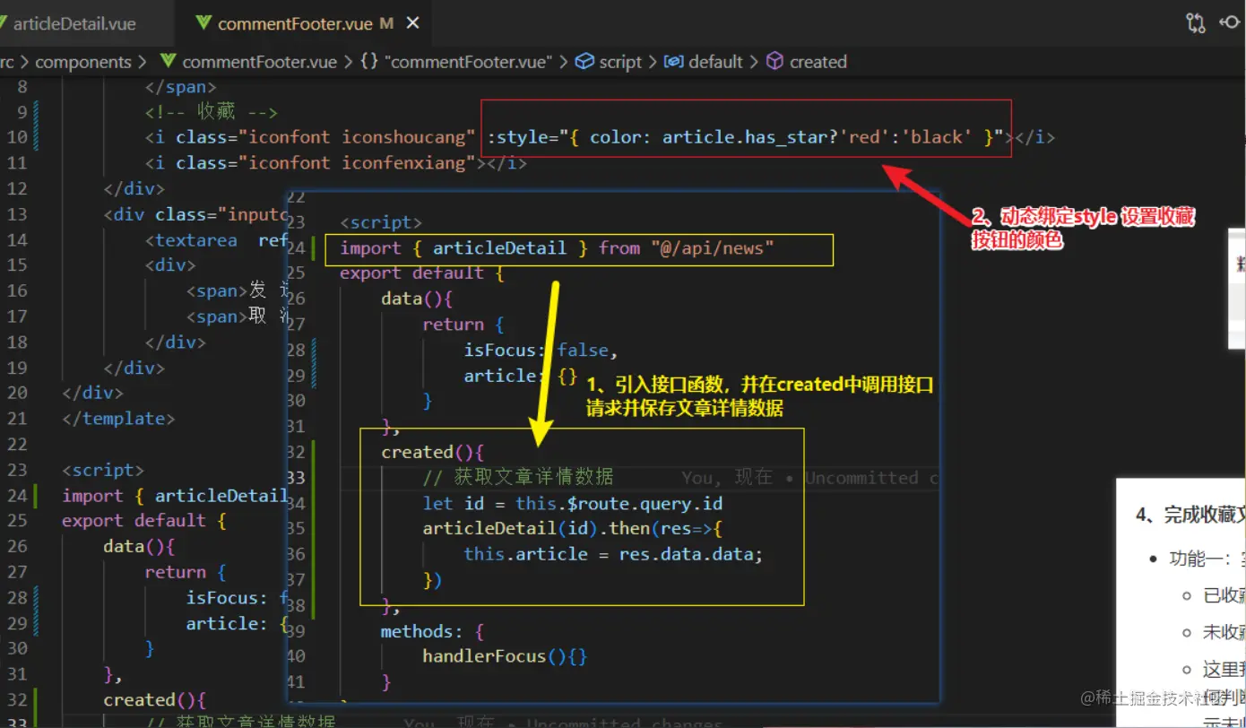Click line number 10 in the gutter
Viewport: 1246px width, 728px height.
pos(17,137)
